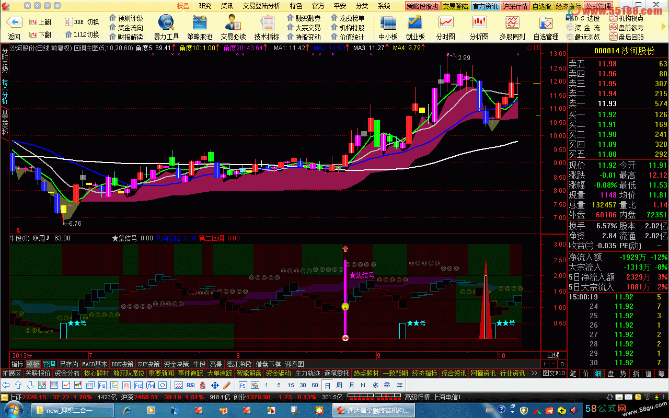The width and height of the screenshot is (669, 418).
Task: Click 日线 period dropdown label
Action: pyautogui.click(x=553, y=355)
